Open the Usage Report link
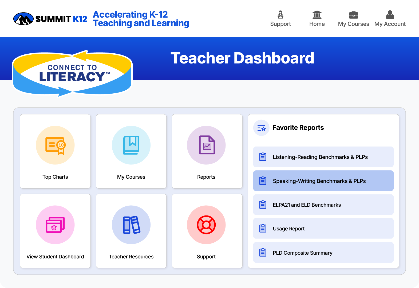This screenshot has width=419, height=288. click(323, 229)
